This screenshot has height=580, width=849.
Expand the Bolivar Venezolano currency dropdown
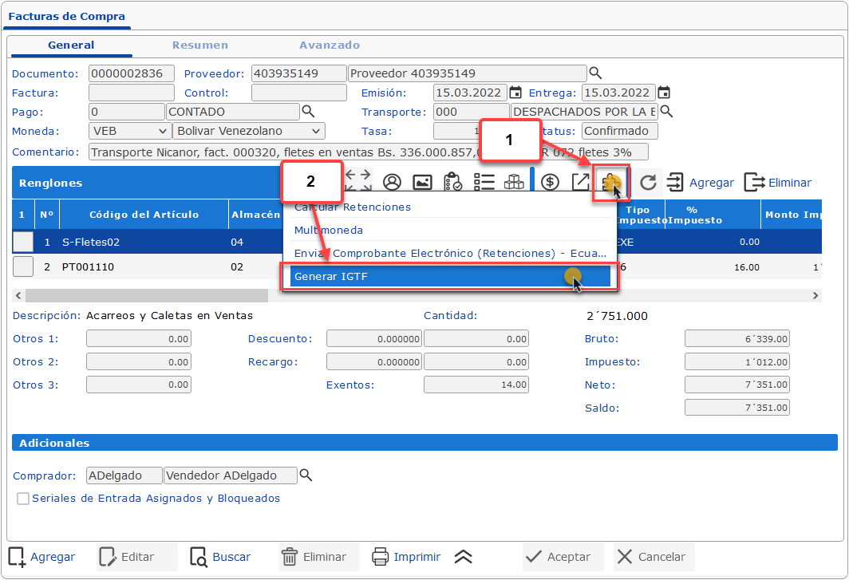tap(248, 131)
